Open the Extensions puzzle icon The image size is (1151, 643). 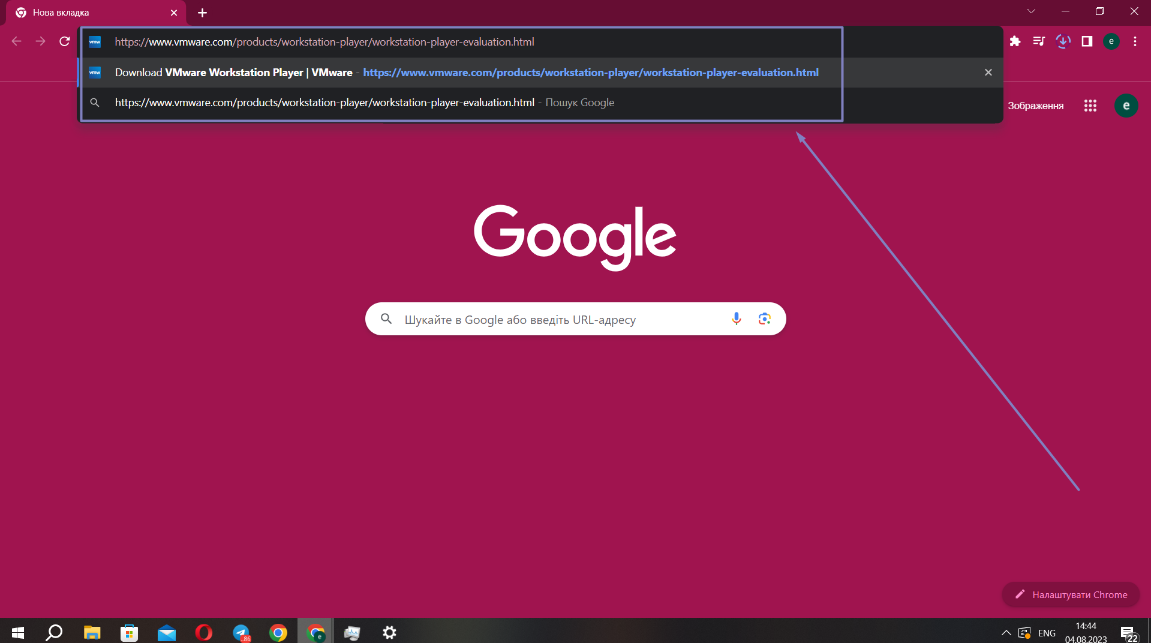[x=1015, y=41]
